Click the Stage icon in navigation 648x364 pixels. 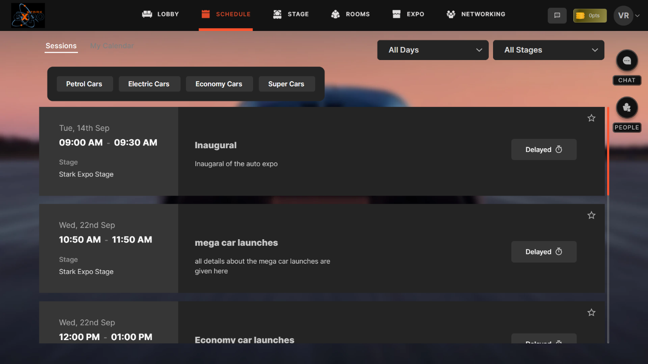click(278, 14)
